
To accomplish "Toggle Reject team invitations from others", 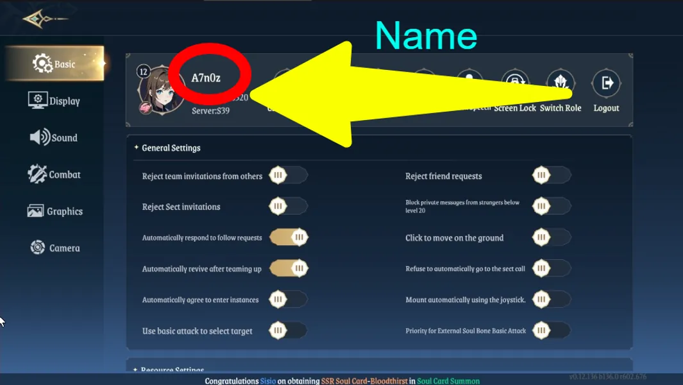I will point(289,175).
